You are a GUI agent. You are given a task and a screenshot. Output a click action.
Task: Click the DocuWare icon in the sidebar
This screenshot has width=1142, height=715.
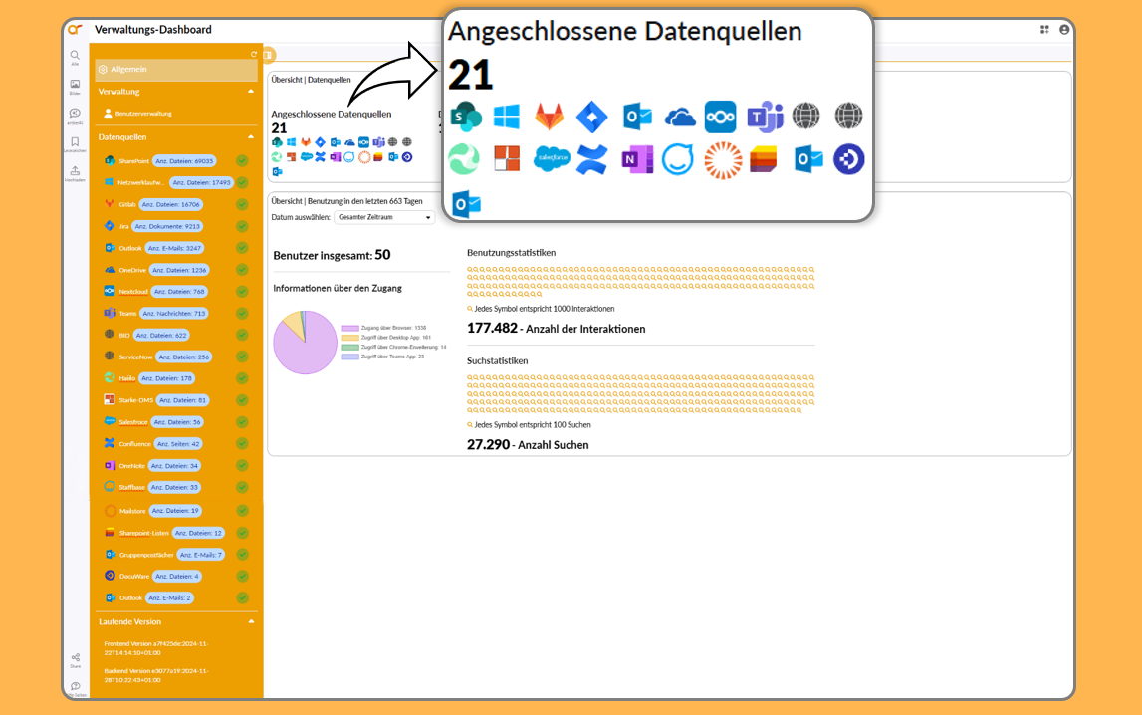click(x=110, y=576)
